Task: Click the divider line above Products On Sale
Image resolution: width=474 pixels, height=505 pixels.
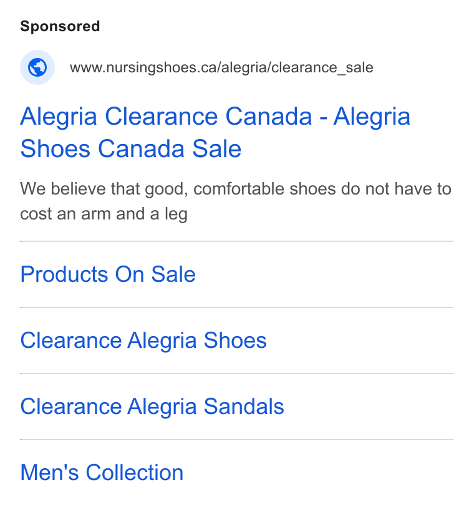Action: pyautogui.click(x=237, y=241)
